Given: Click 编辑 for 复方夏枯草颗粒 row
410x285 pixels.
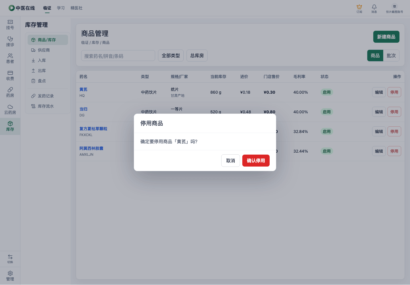Looking at the screenshot, I should pos(379,132).
